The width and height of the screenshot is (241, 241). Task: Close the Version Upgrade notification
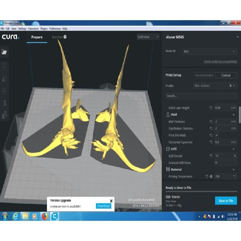[x=111, y=201]
